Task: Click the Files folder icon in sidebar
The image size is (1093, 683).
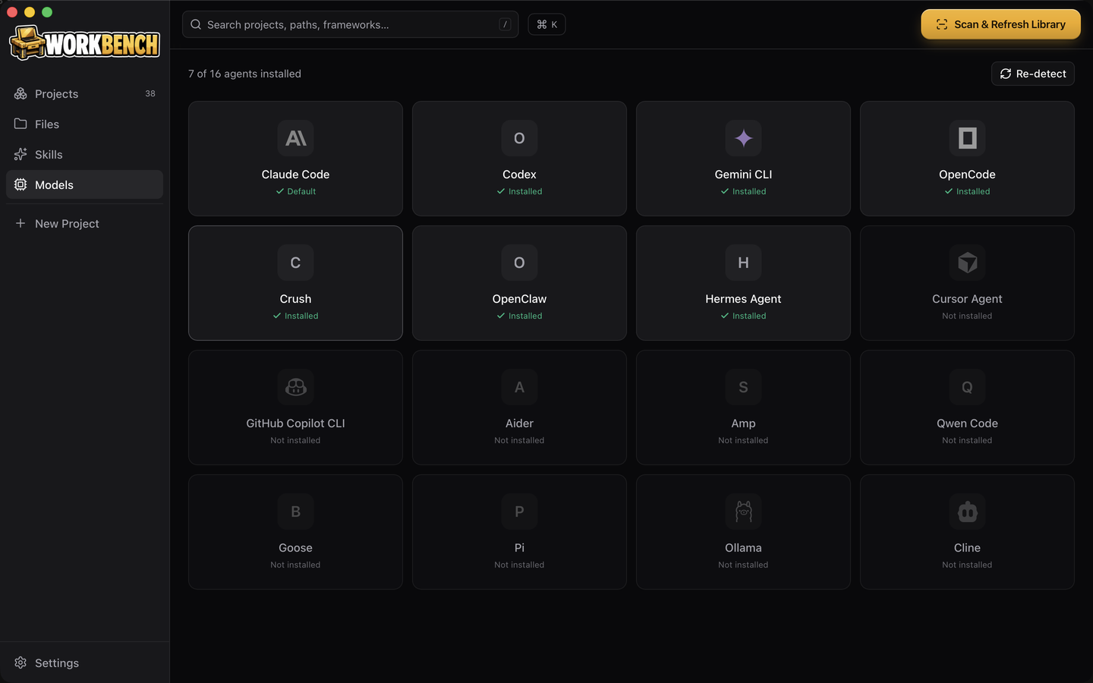Action: [20, 124]
